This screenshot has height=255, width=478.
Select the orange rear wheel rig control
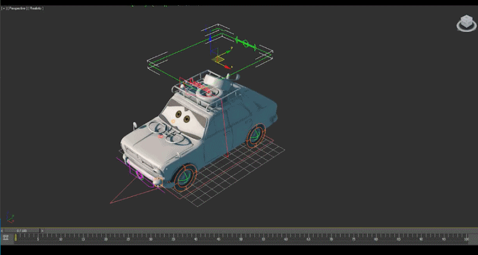tap(256, 136)
